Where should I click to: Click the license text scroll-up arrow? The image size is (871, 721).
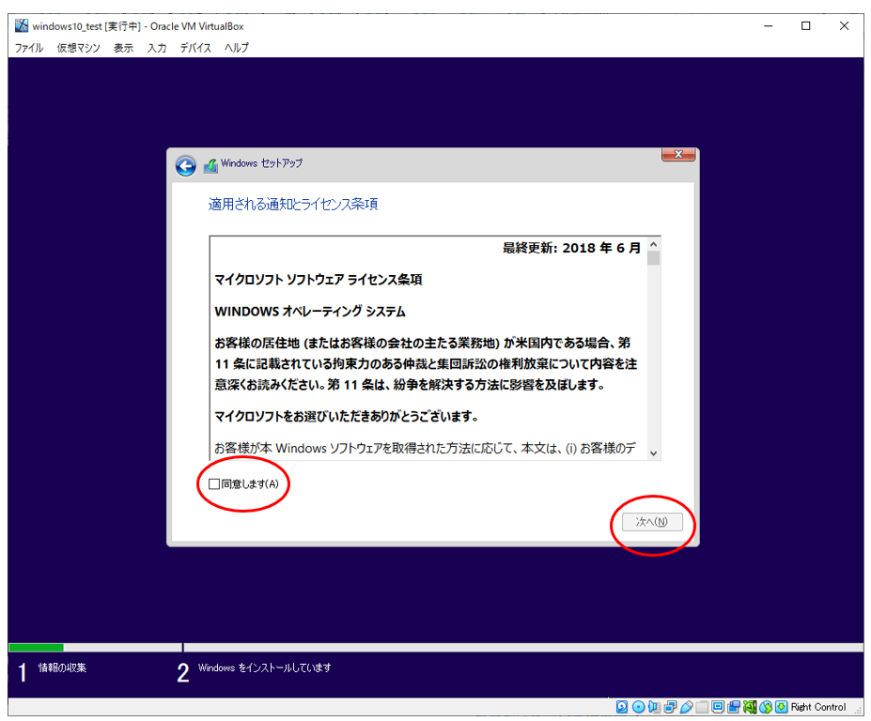(x=654, y=244)
